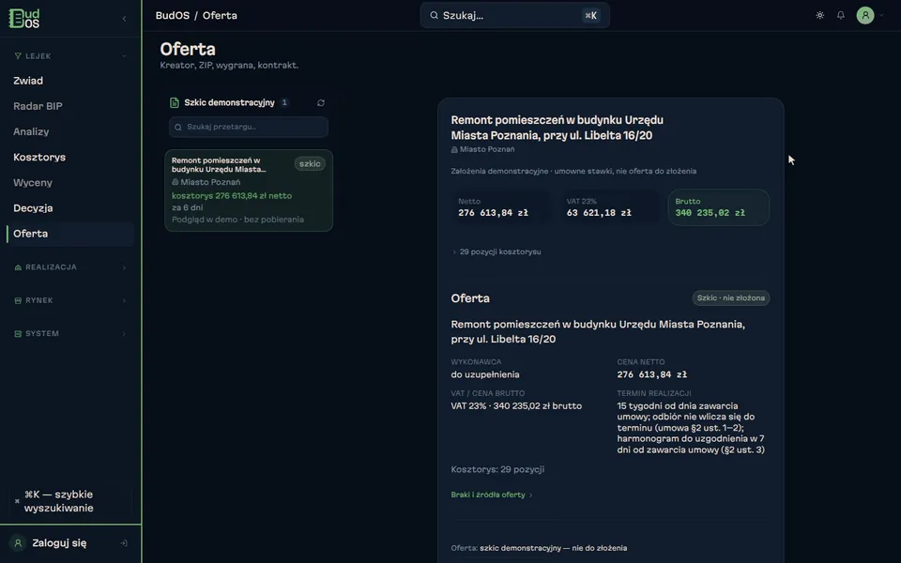This screenshot has width=901, height=563.
Task: Click the Realizacja section icon
Action: [18, 267]
